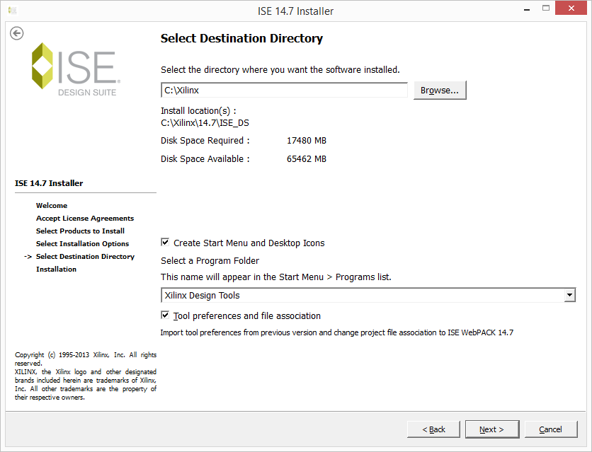
Task: Select Accept License Agreements step
Action: click(x=85, y=219)
